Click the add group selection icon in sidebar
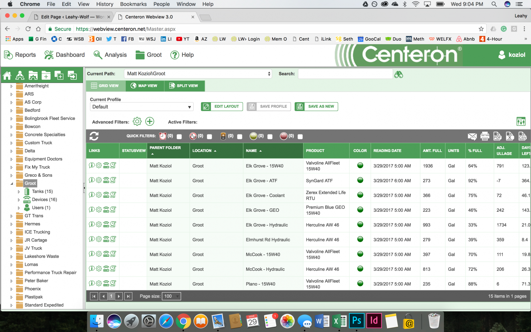The width and height of the screenshot is (531, 332). pyautogui.click(x=59, y=76)
